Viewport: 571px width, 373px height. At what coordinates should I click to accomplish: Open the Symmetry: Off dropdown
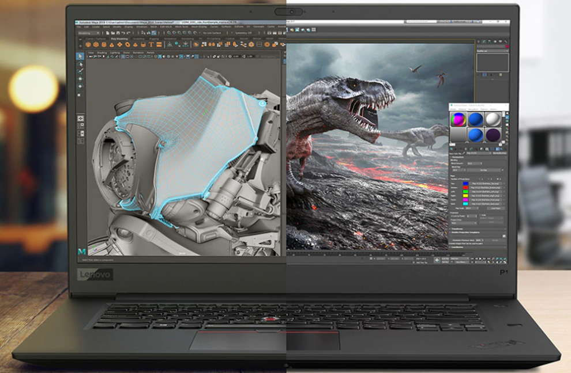tap(243, 33)
